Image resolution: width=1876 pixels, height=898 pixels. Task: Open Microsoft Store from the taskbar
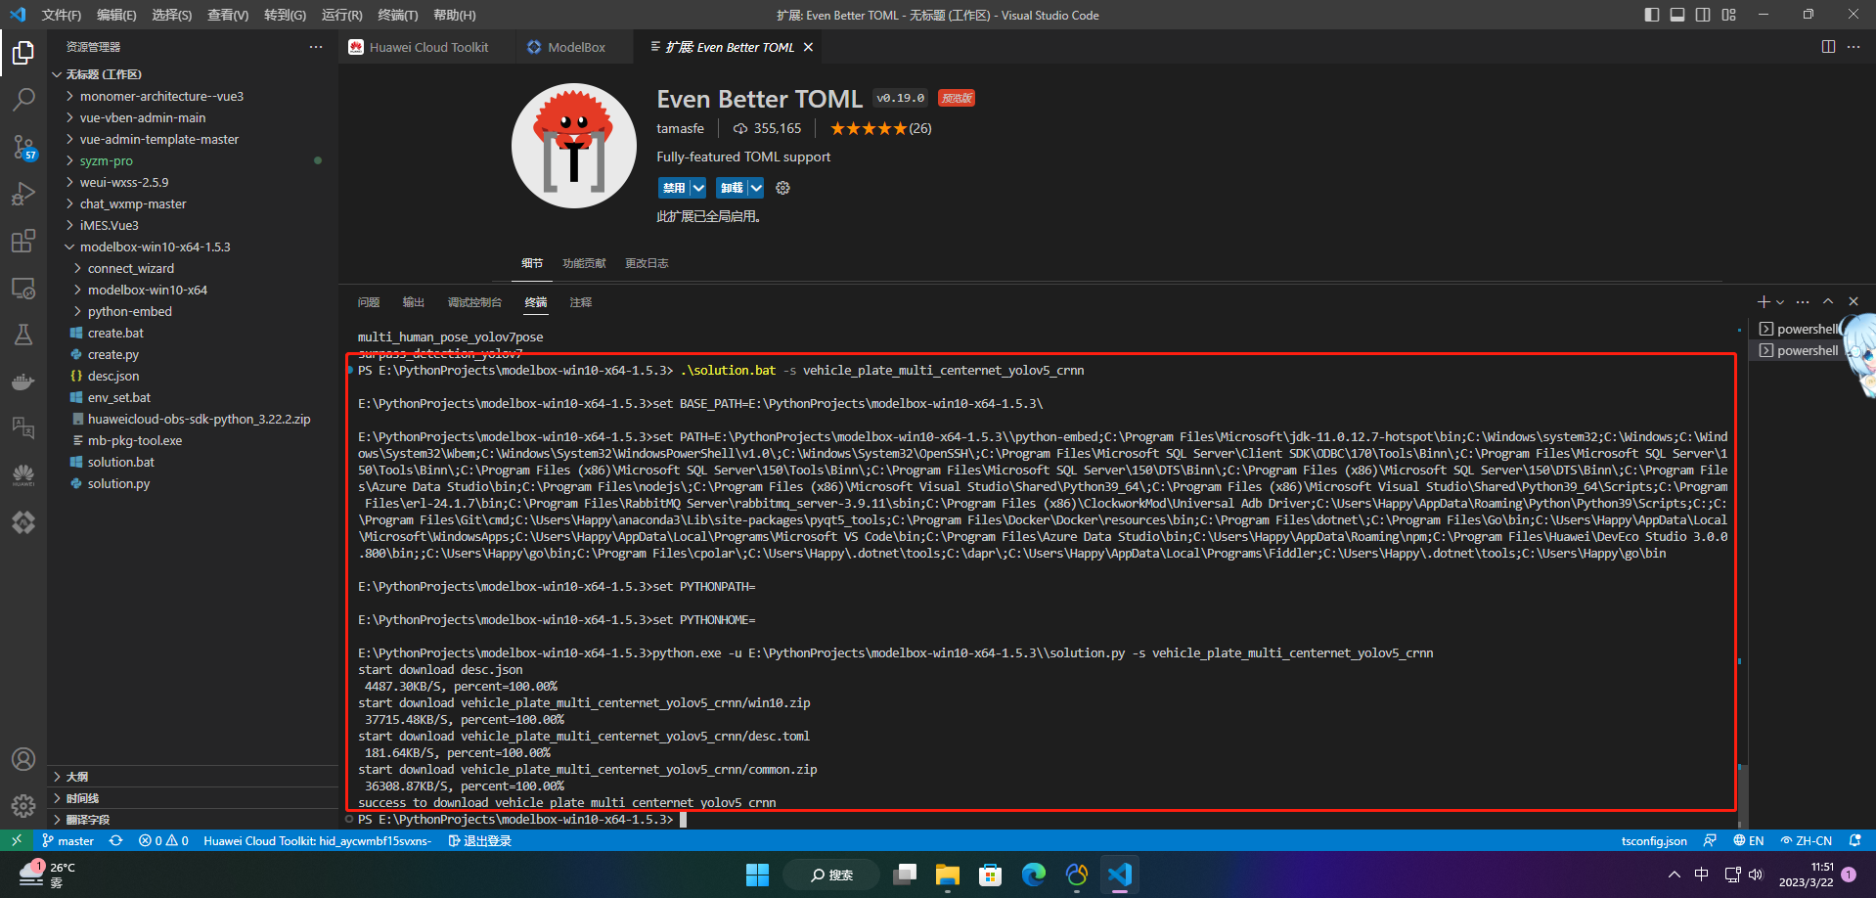[991, 875]
